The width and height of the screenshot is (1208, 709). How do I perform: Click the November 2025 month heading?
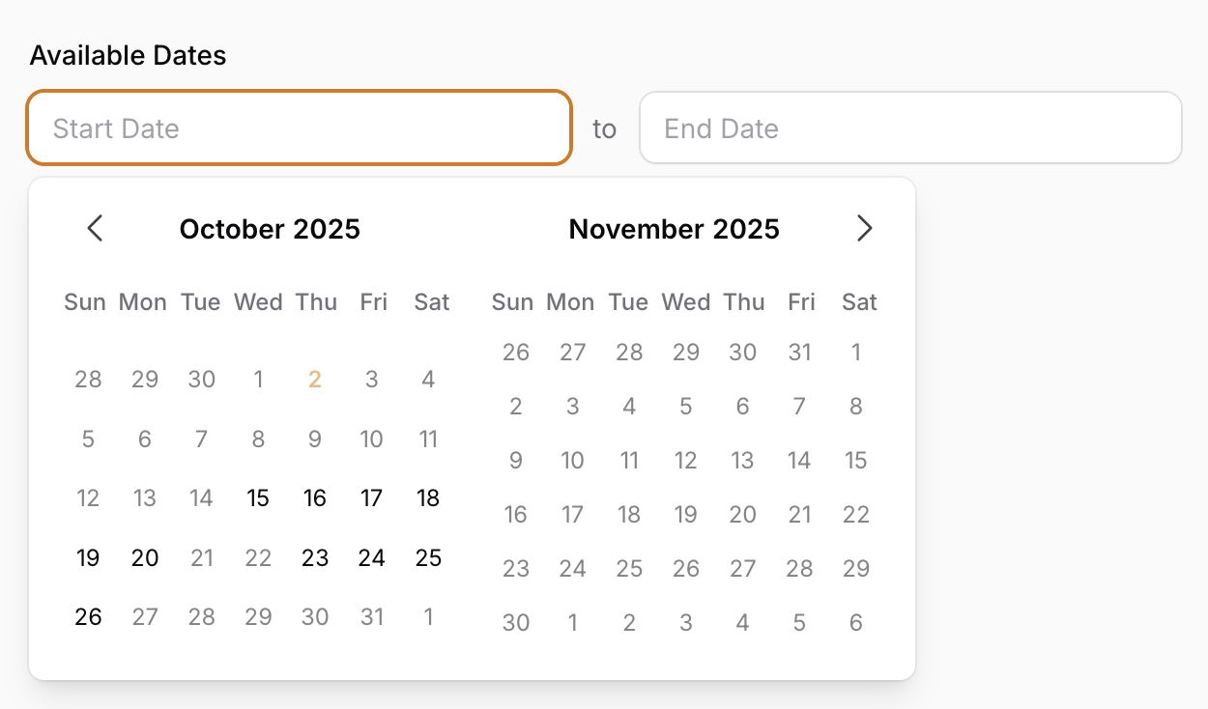(x=675, y=229)
